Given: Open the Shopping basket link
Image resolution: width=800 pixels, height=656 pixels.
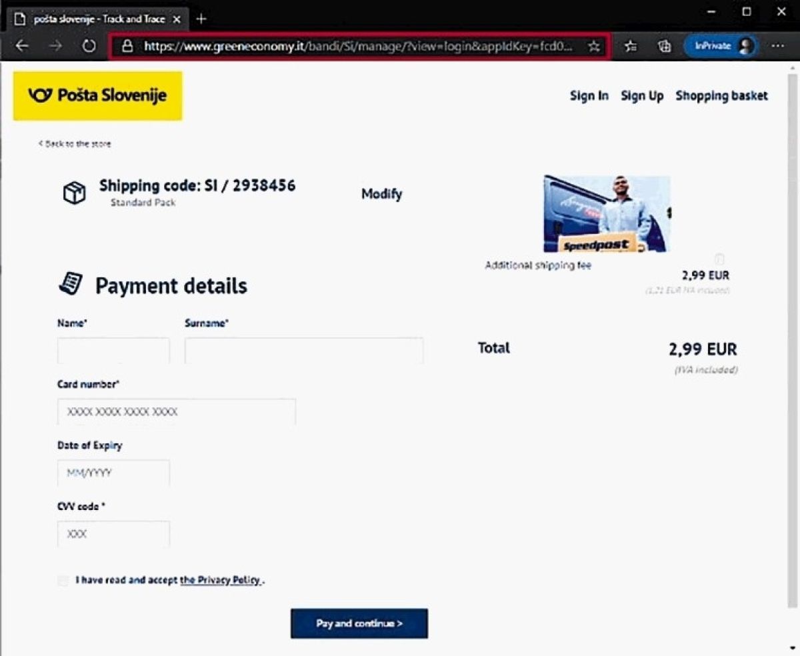Looking at the screenshot, I should coord(721,96).
